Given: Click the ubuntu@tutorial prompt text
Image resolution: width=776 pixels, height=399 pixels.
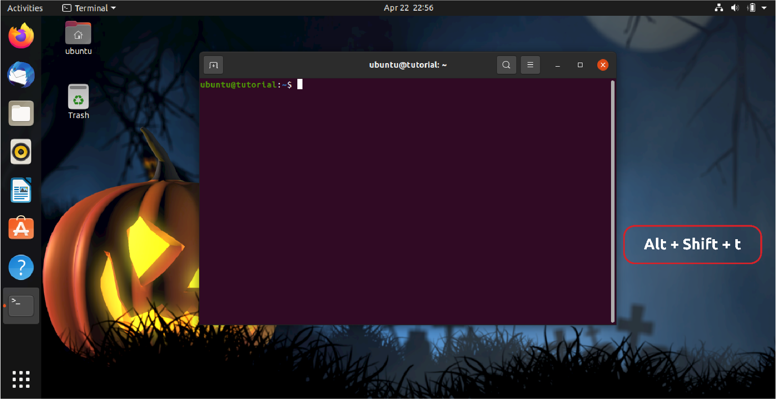Looking at the screenshot, I should point(246,84).
